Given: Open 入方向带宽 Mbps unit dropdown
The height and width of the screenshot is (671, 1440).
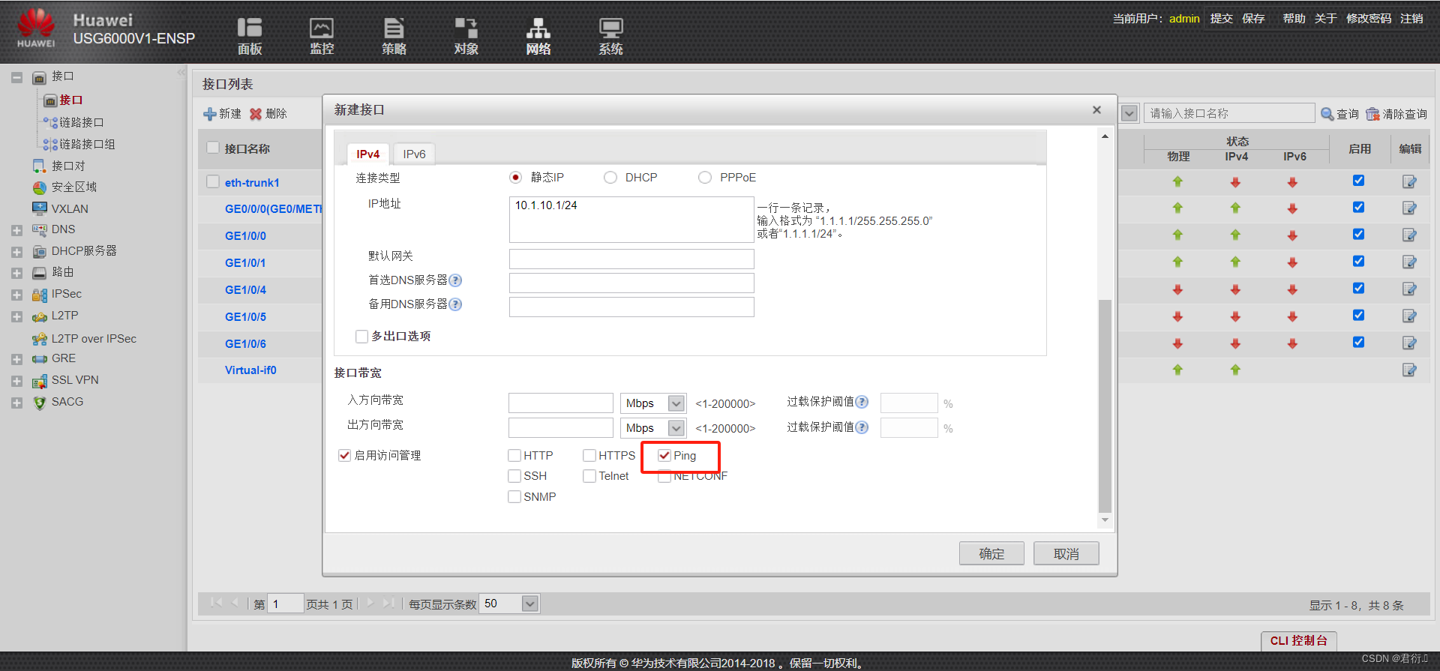Looking at the screenshot, I should pyautogui.click(x=676, y=403).
